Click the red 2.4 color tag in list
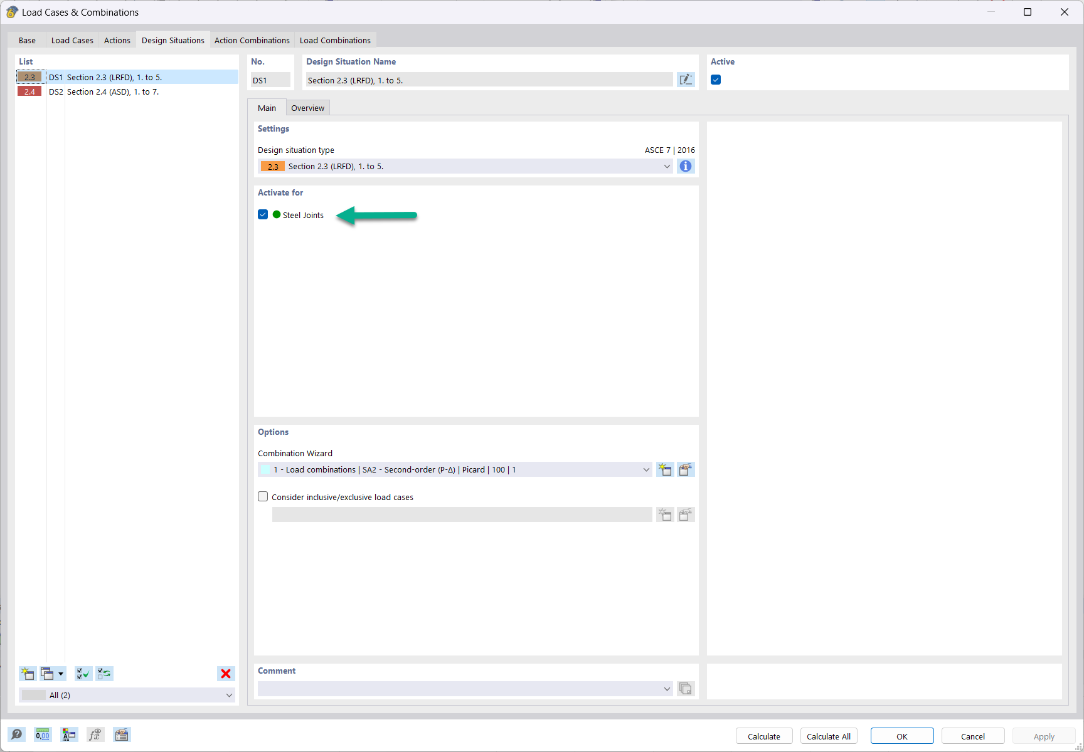This screenshot has width=1084, height=752. 29,91
